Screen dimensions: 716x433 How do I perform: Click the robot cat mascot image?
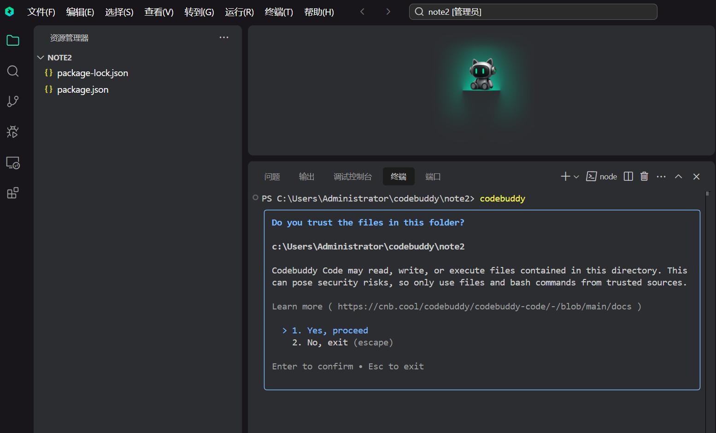pos(482,74)
